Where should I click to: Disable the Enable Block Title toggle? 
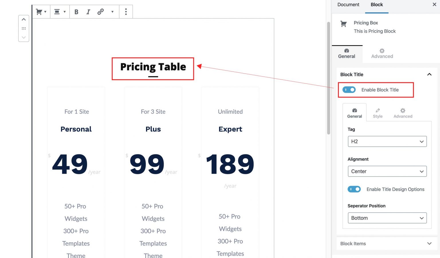[x=349, y=90]
